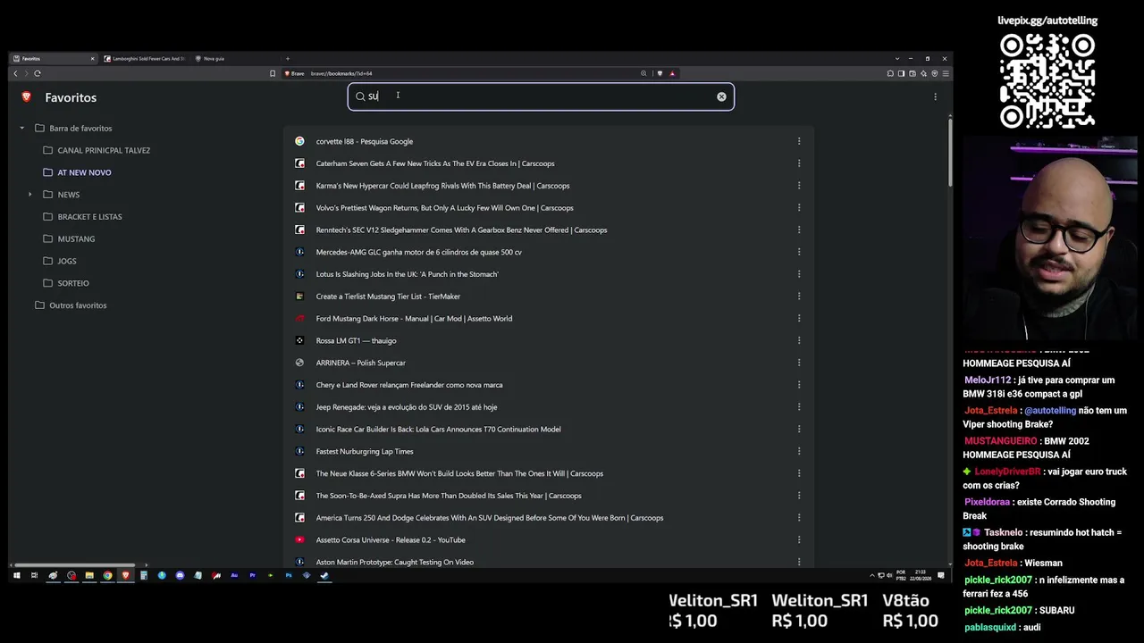This screenshot has width=1144, height=643.
Task: Switch to the Lamborghini Sold Fewer Cars tab
Action: point(143,59)
